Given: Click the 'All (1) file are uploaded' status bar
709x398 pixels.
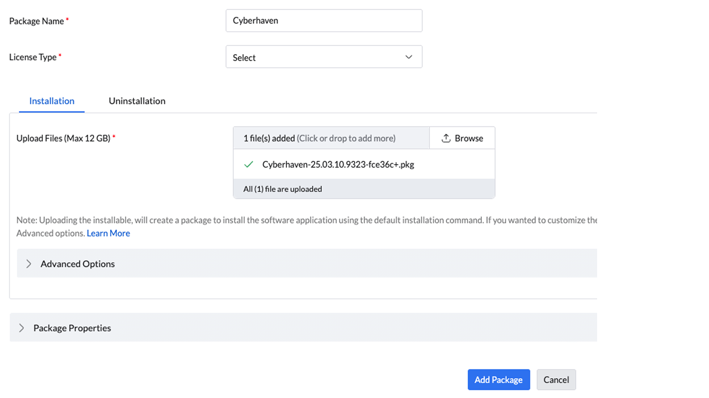Looking at the screenshot, I should pos(363,188).
